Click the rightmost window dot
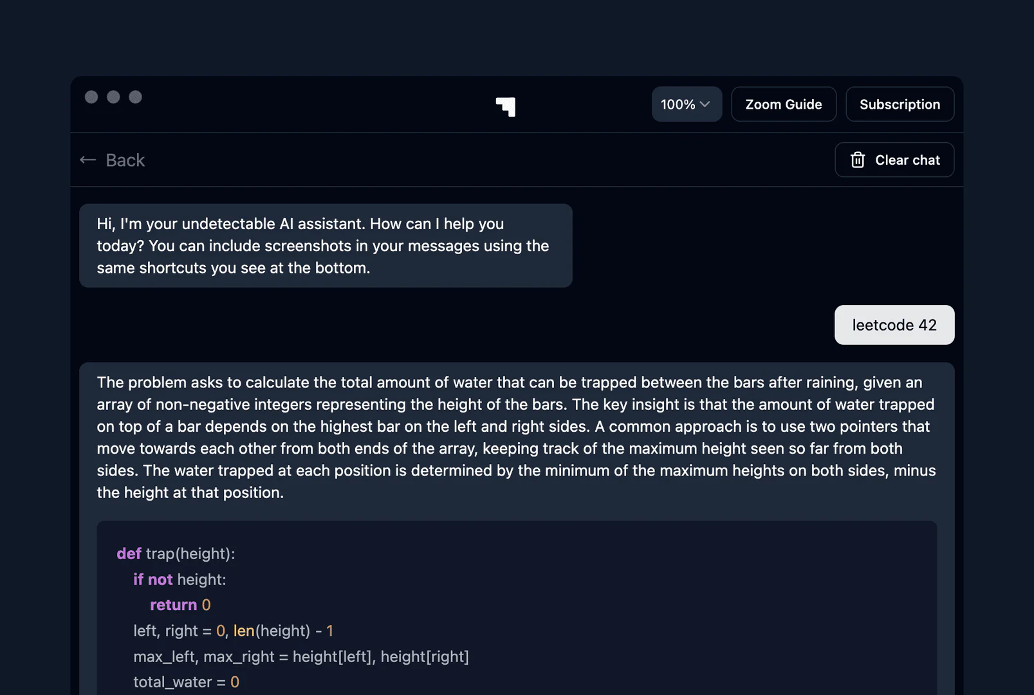This screenshot has width=1034, height=695. 135,97
